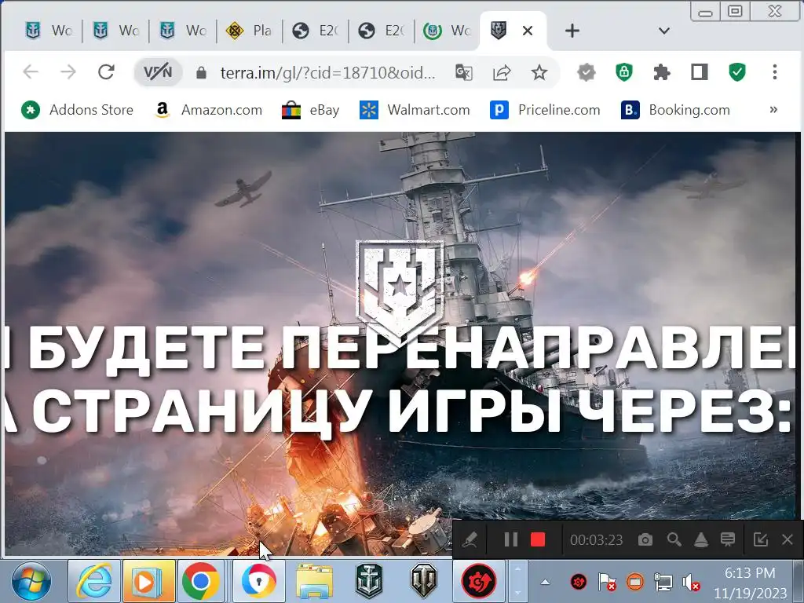
Task: Launch World of Tanks from taskbar
Action: (x=423, y=582)
